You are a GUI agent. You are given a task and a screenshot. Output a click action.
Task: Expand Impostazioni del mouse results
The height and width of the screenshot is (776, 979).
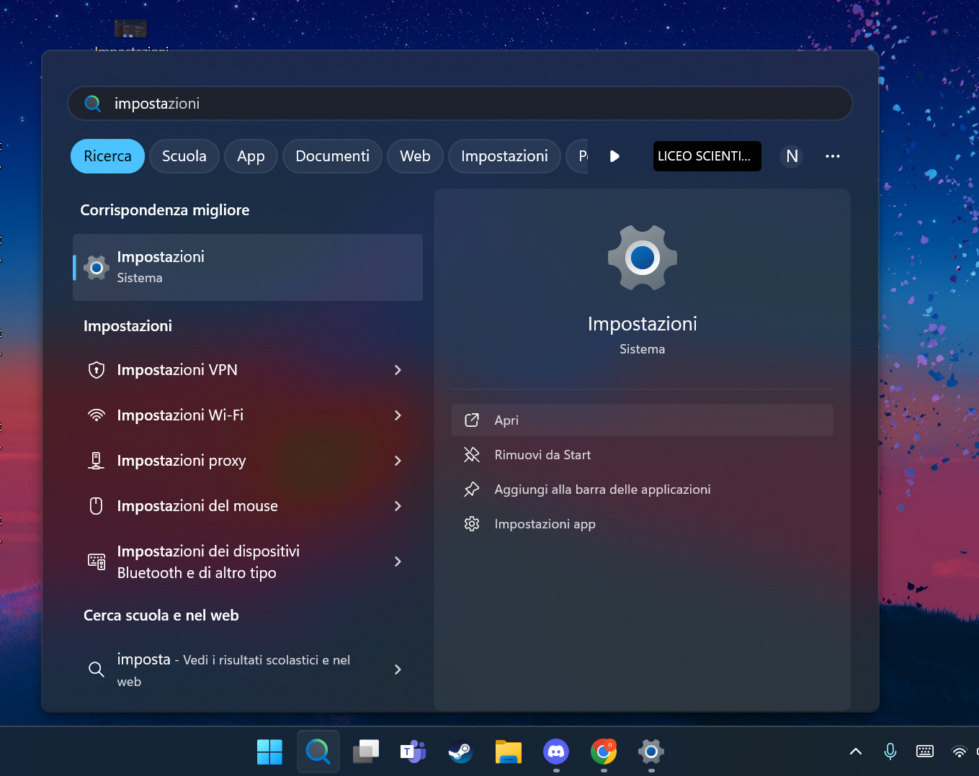pyautogui.click(x=398, y=505)
